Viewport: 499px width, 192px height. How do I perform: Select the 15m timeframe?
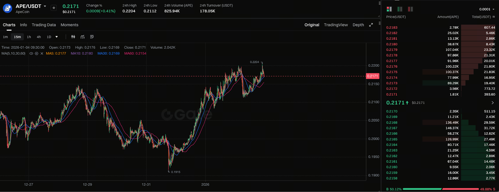17,37
